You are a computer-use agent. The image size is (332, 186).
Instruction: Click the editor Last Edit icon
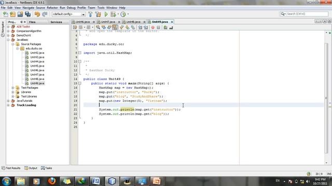pyautogui.click(x=75, y=27)
